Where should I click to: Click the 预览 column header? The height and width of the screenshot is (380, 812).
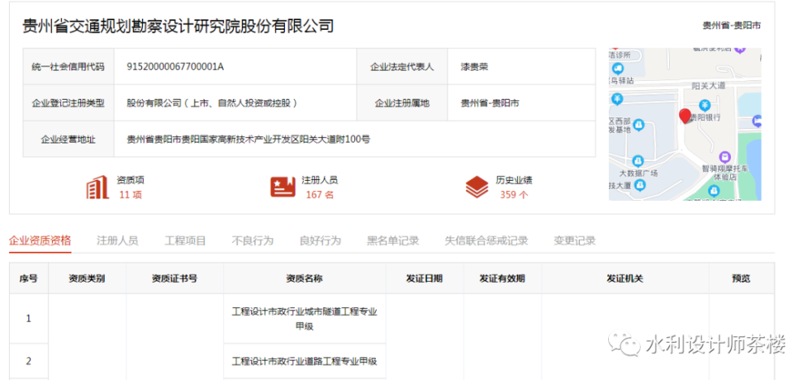(x=741, y=278)
